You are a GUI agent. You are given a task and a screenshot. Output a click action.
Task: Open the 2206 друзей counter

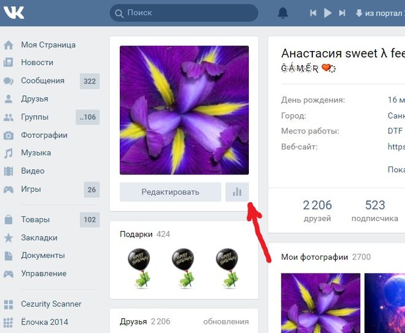317,211
